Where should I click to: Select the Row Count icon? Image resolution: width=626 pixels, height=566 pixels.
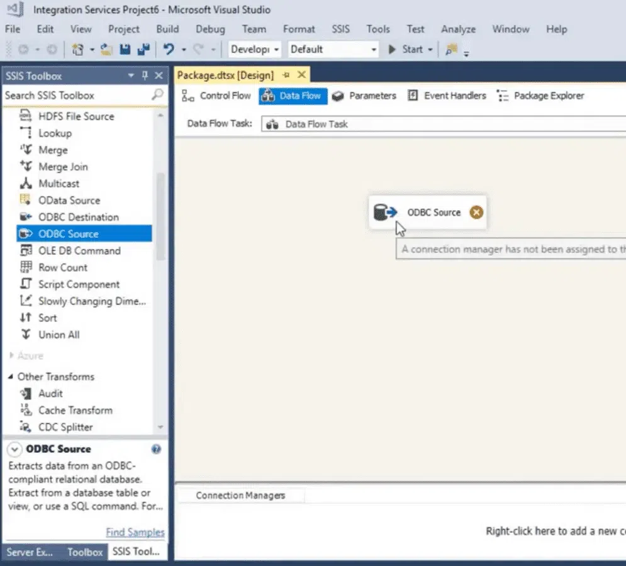(26, 267)
